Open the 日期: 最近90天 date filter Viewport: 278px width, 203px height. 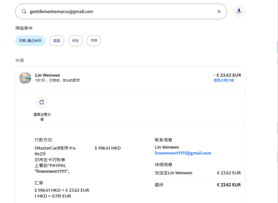tap(30, 41)
